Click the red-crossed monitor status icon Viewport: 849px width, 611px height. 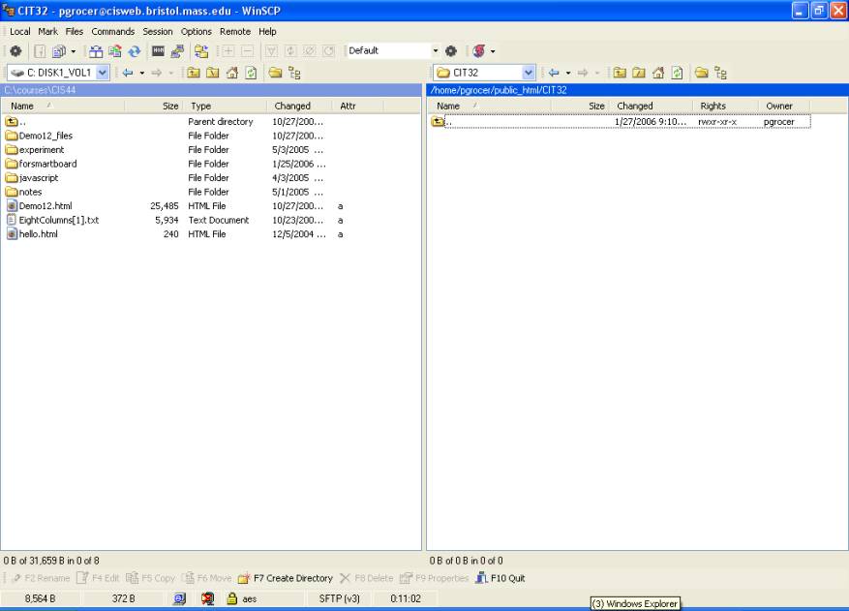[x=207, y=598]
